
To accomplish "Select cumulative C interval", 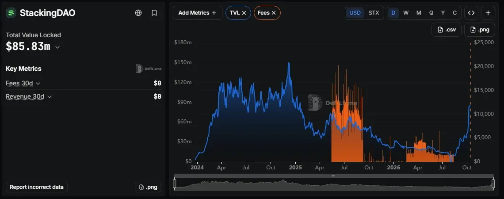I will 454,13.
